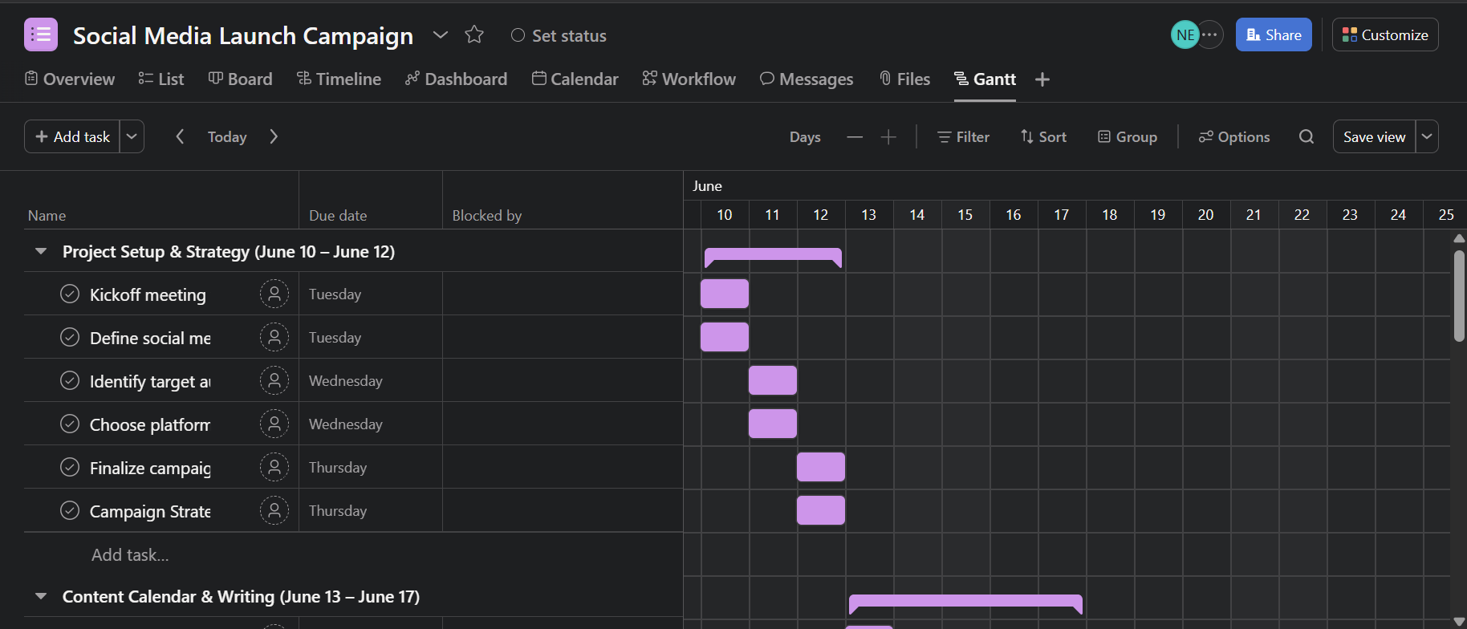Go to next date range
The width and height of the screenshot is (1467, 629).
click(274, 136)
